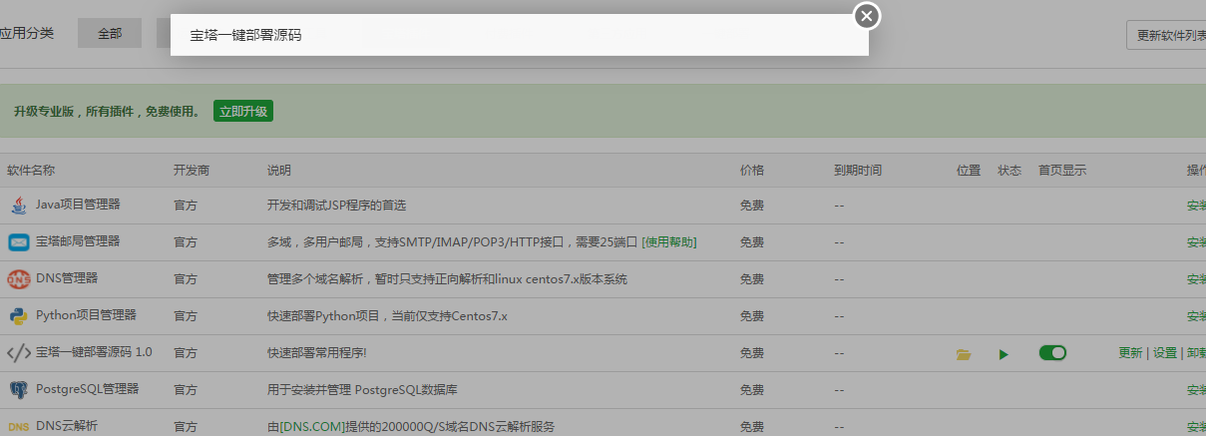Click the Python项目管理器 name
The width and height of the screenshot is (1206, 436).
point(86,315)
